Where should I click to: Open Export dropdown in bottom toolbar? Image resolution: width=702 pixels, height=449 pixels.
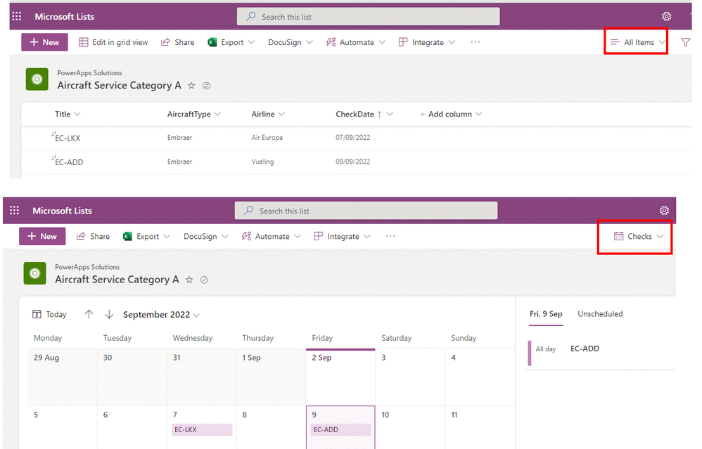(146, 236)
